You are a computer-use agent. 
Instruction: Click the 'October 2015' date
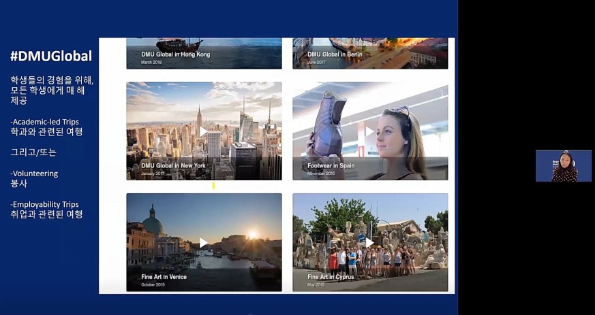point(153,284)
